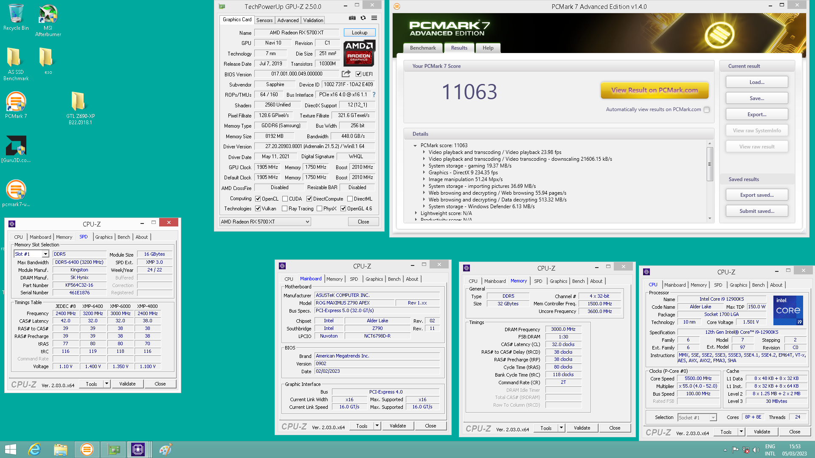
Task: Toggle the DirectCompute checkbox
Action: click(309, 198)
